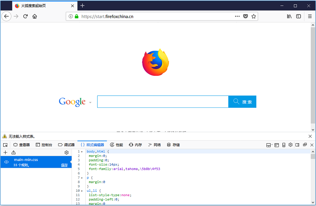Close the 火狐搜索起始页 tab
The image size is (316, 206).
(x=73, y=6)
